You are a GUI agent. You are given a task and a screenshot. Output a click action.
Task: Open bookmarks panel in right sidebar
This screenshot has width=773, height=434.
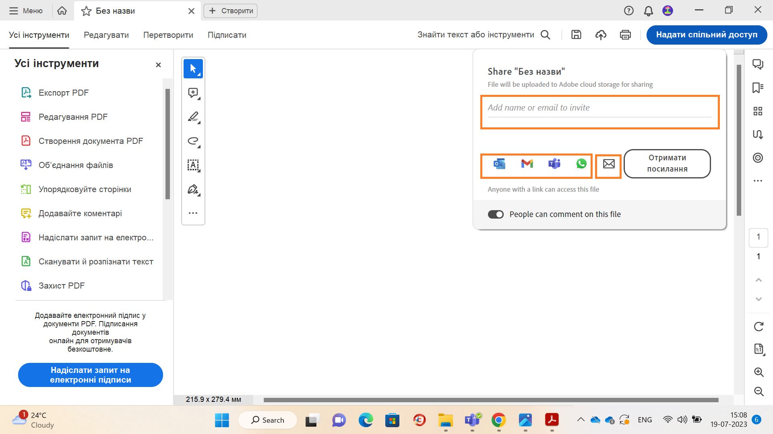758,88
